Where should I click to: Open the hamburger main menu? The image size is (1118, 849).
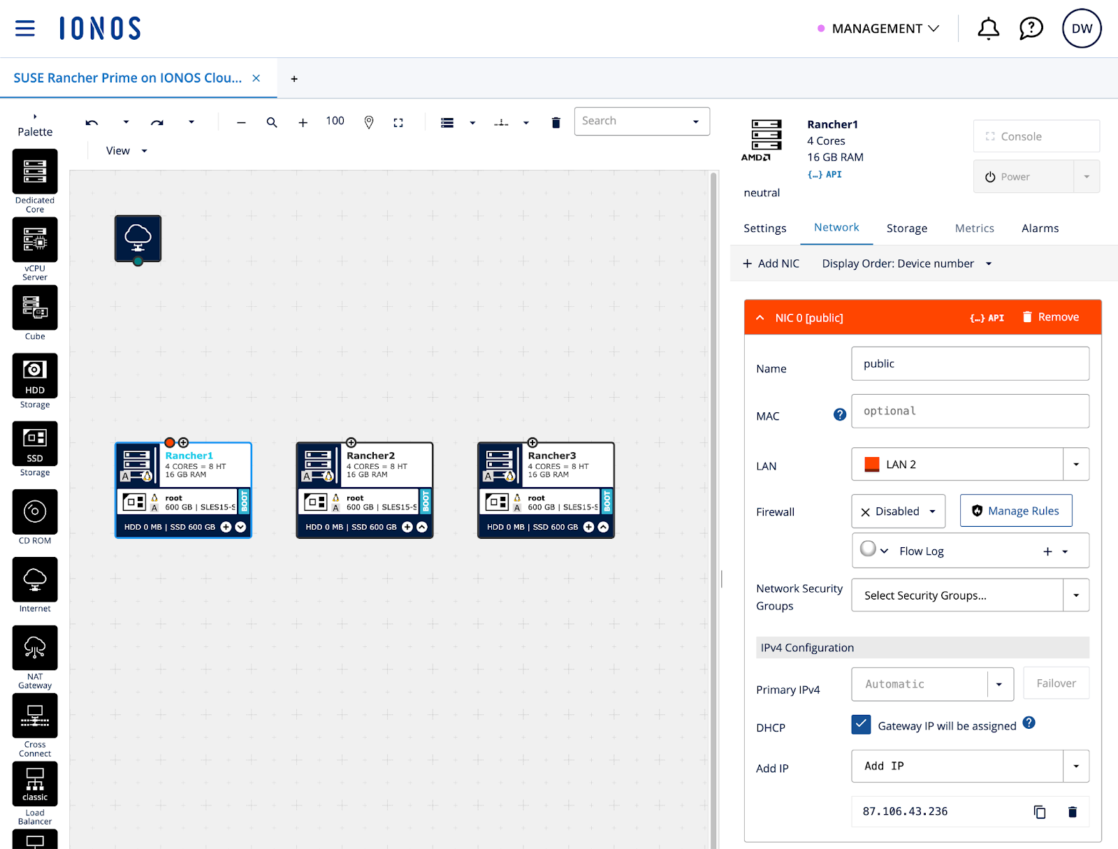(25, 29)
